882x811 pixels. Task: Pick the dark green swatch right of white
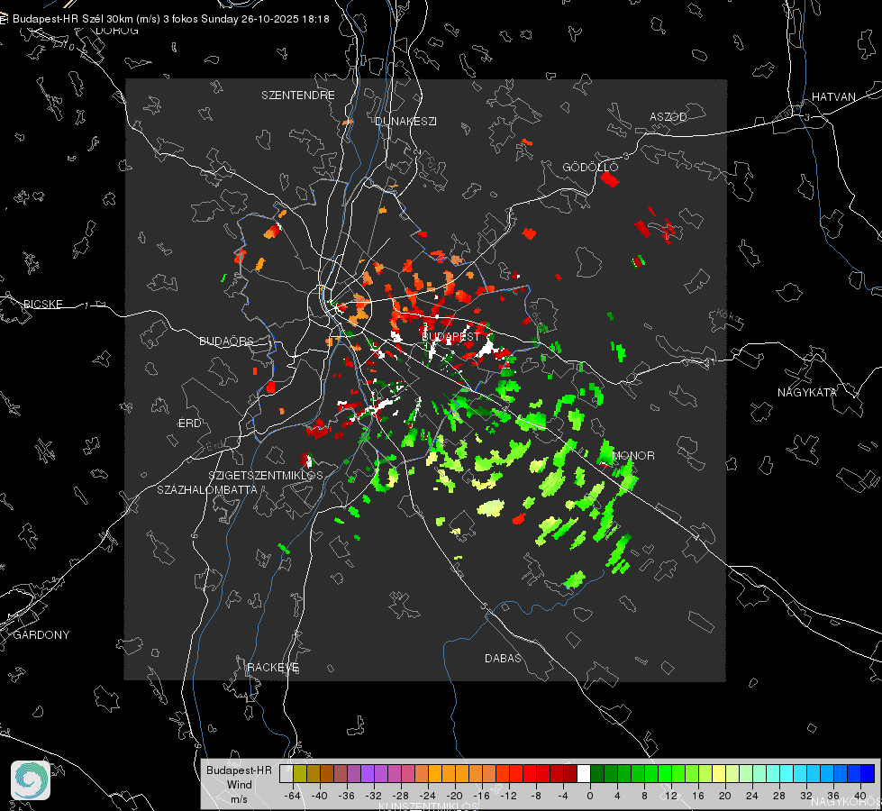(x=597, y=773)
